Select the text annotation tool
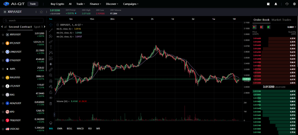Image resolution: width=298 pixels, height=135 pixels. 51,47
